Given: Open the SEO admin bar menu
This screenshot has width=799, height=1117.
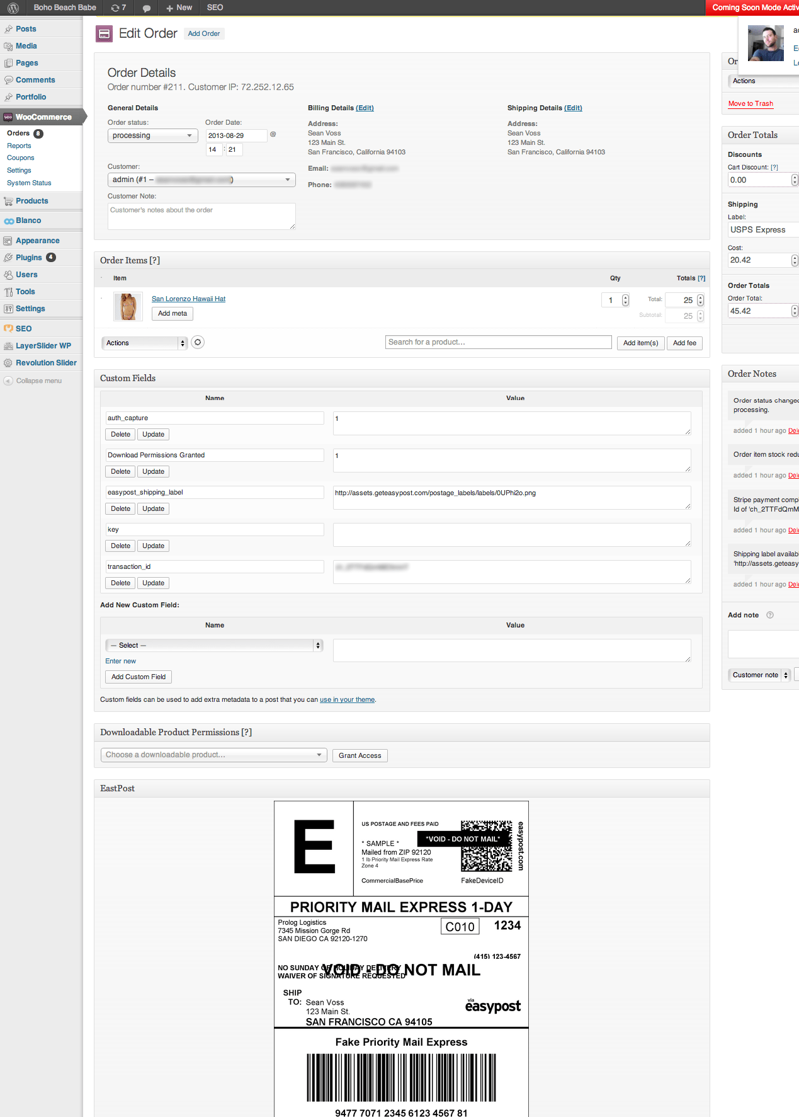Looking at the screenshot, I should pyautogui.click(x=215, y=8).
